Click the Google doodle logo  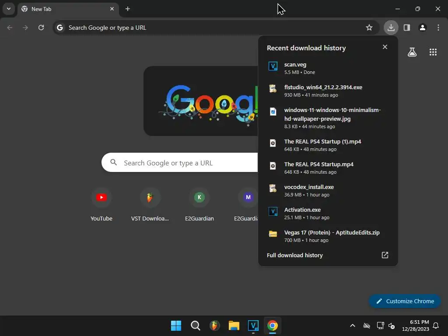click(200, 101)
